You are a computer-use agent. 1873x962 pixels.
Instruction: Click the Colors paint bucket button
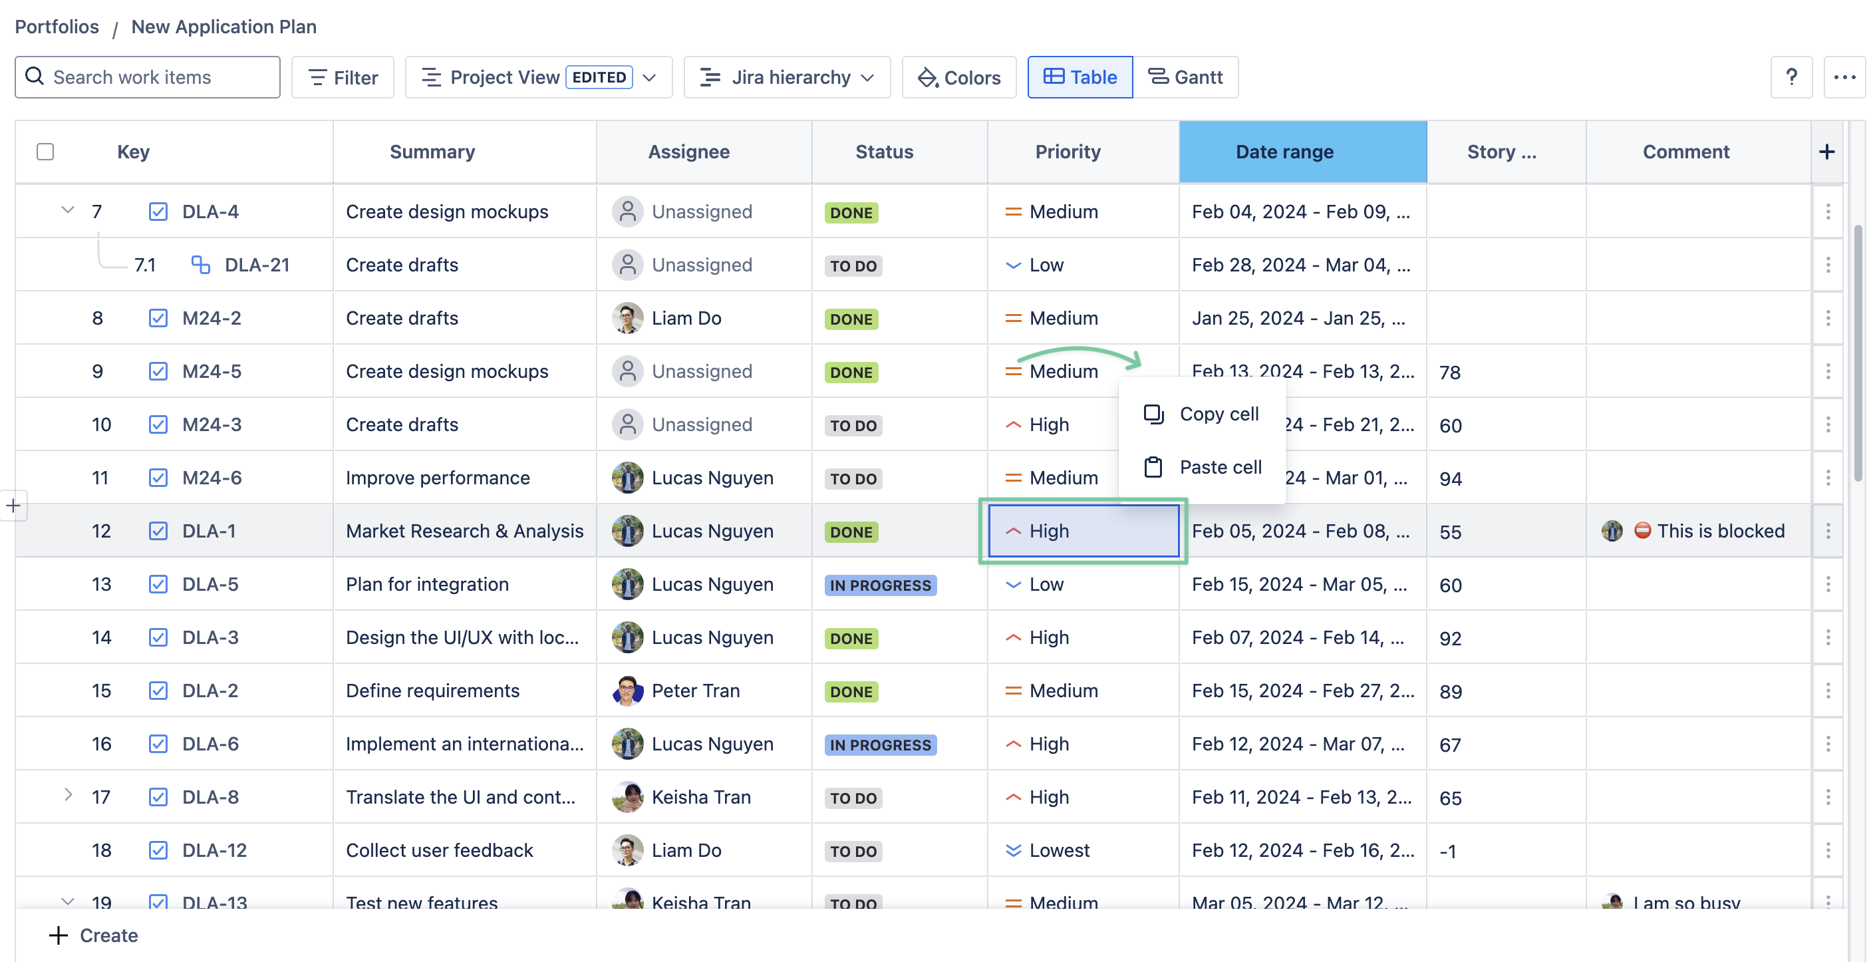pyautogui.click(x=959, y=77)
